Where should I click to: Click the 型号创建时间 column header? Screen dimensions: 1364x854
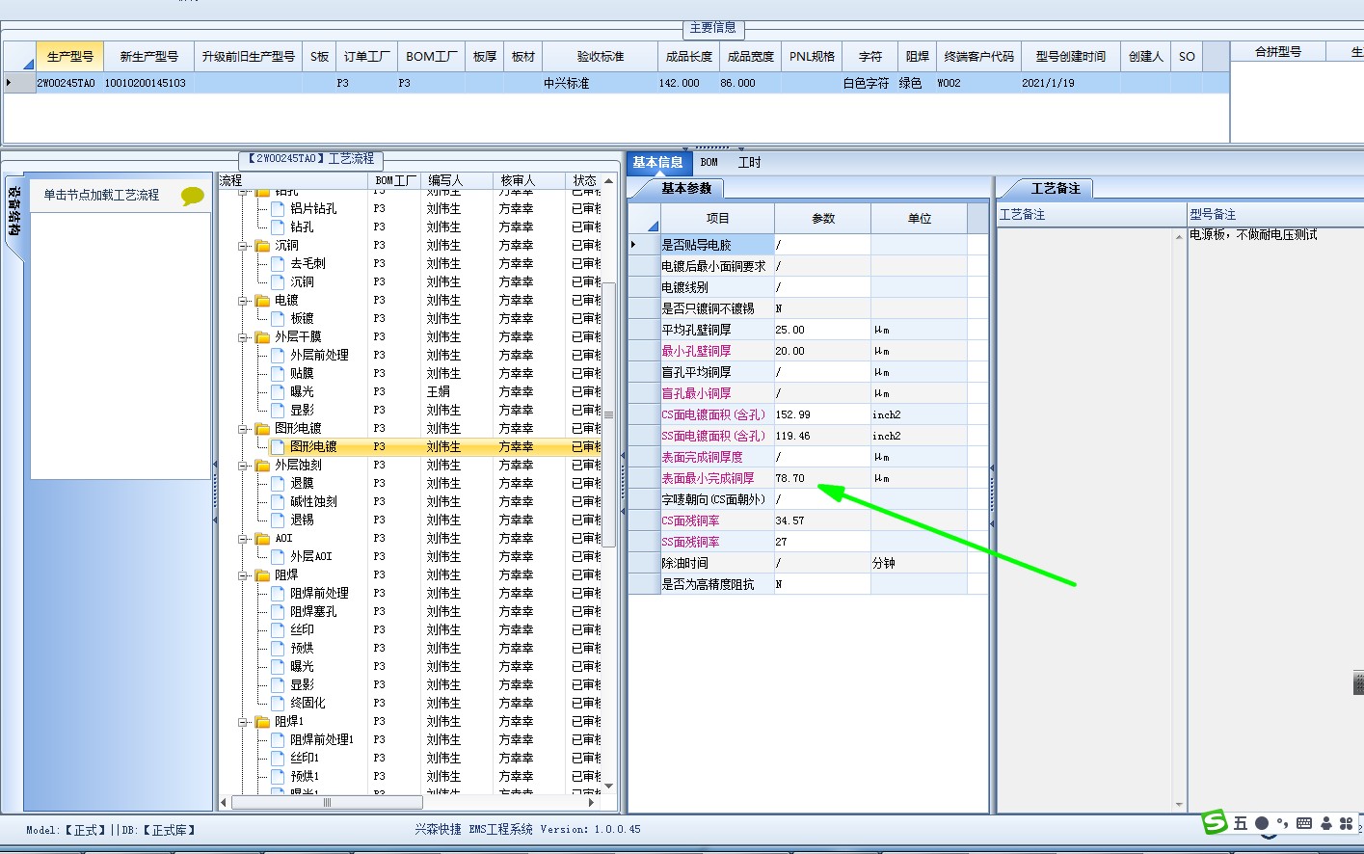pos(1070,57)
